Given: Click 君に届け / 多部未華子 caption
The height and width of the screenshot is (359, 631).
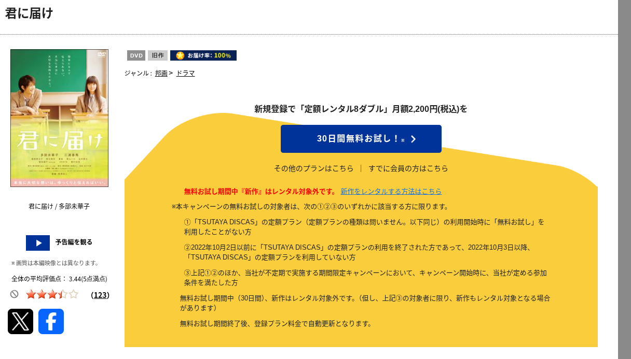Looking at the screenshot, I should click(x=59, y=206).
